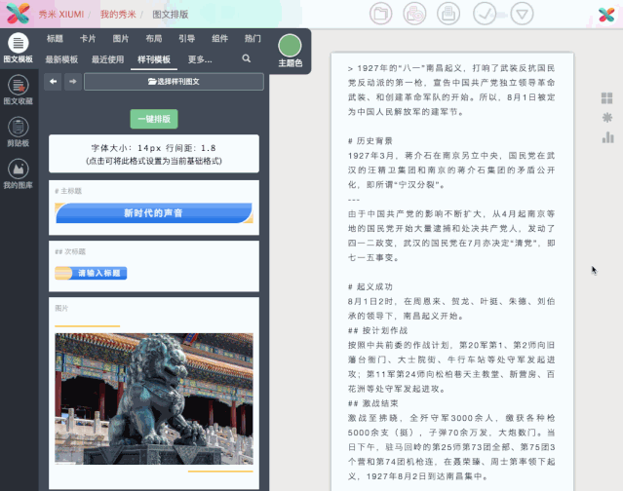This screenshot has height=491, width=623.
Task: Click the Xiumi logo at top left
Action: [x=18, y=14]
